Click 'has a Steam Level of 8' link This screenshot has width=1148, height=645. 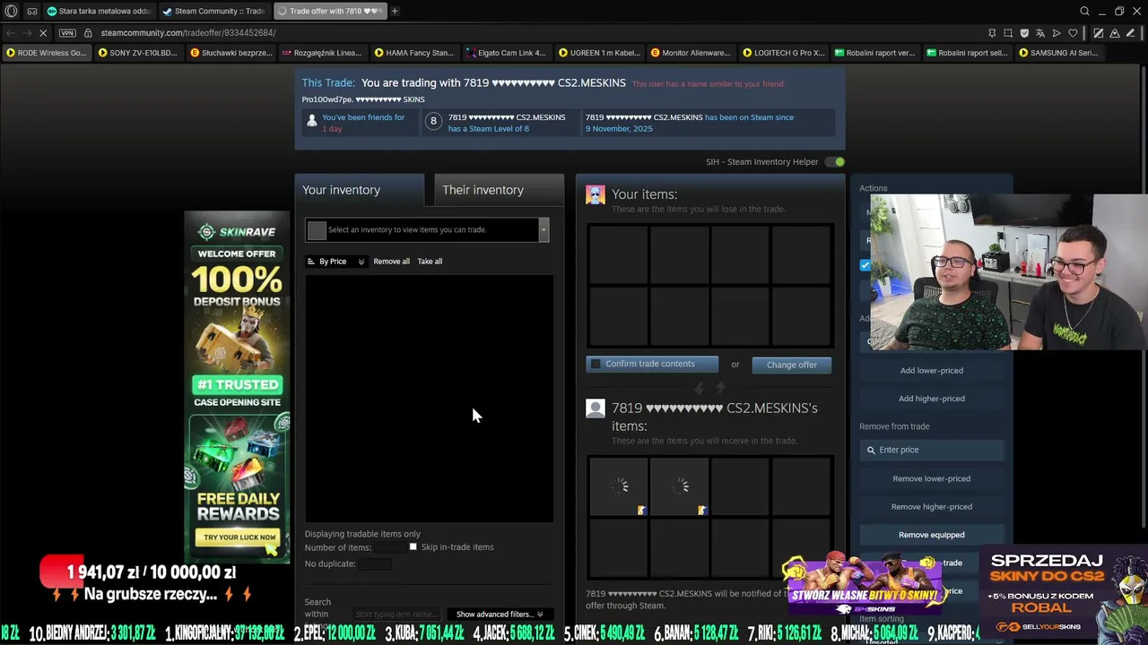tap(489, 129)
